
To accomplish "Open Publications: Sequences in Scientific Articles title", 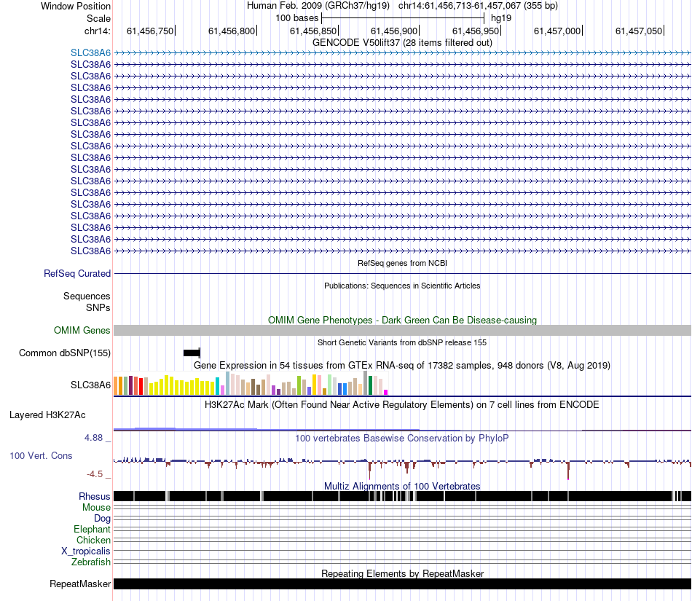I will point(402,286).
